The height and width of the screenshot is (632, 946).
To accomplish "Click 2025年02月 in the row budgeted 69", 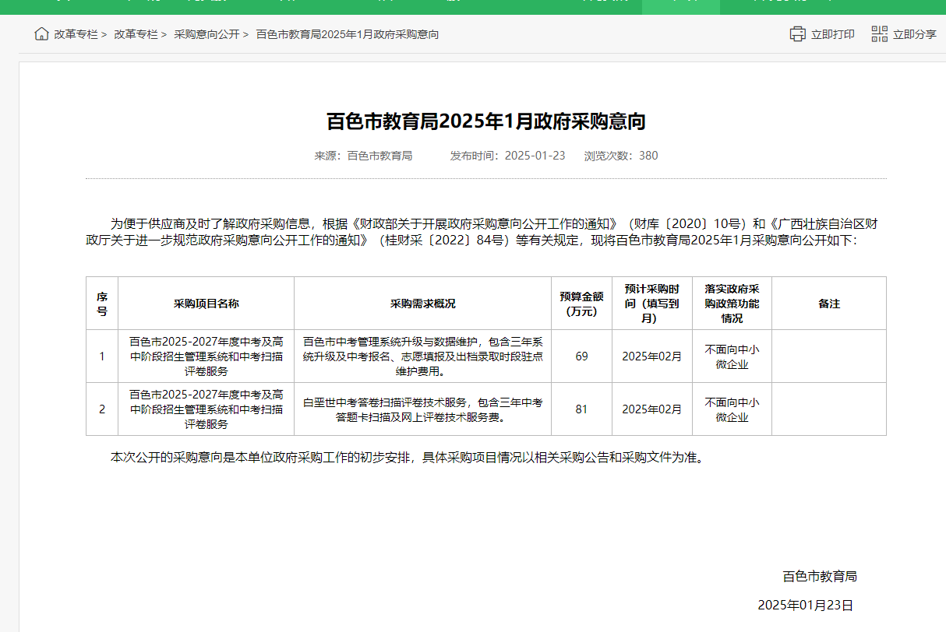I will click(653, 356).
